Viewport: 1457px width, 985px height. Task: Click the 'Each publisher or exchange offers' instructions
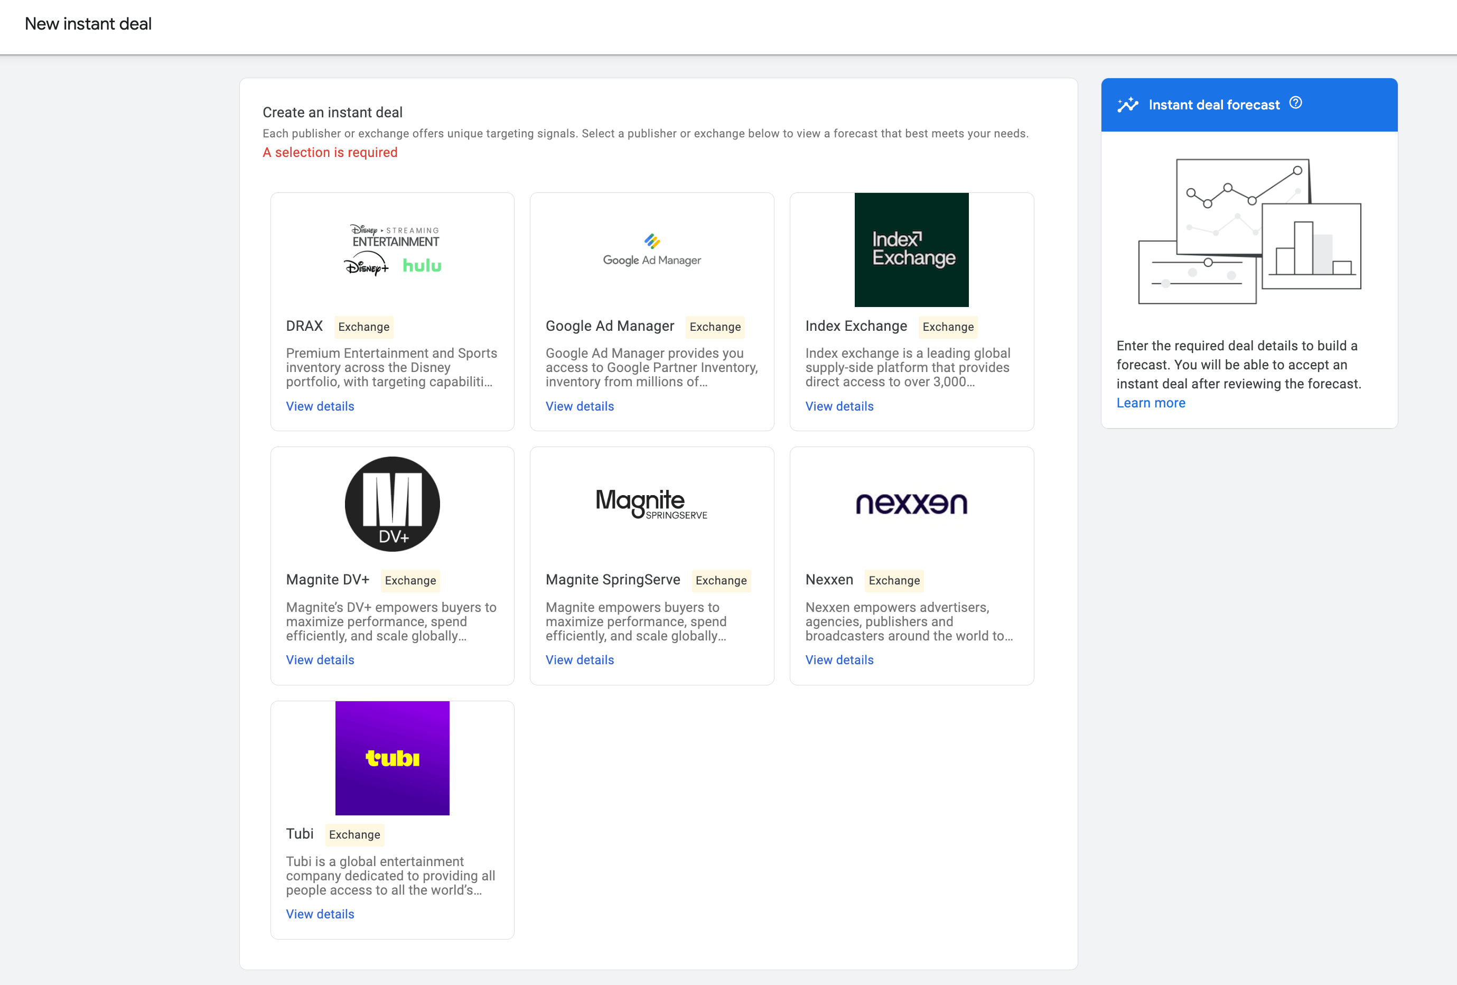(646, 134)
